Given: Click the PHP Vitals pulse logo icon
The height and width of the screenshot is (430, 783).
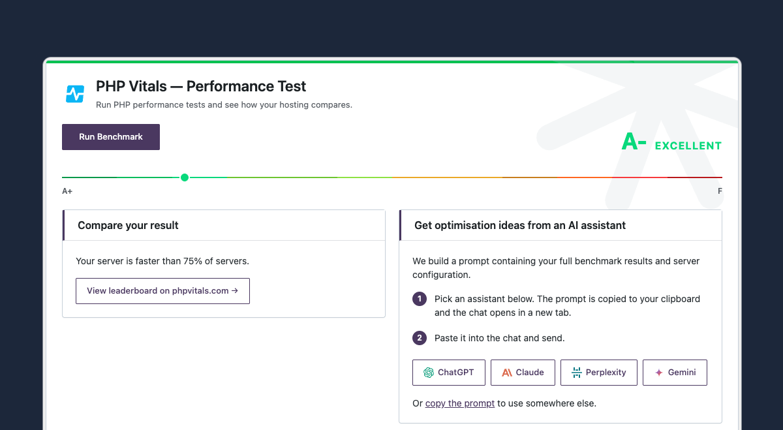Looking at the screenshot, I should tap(75, 94).
